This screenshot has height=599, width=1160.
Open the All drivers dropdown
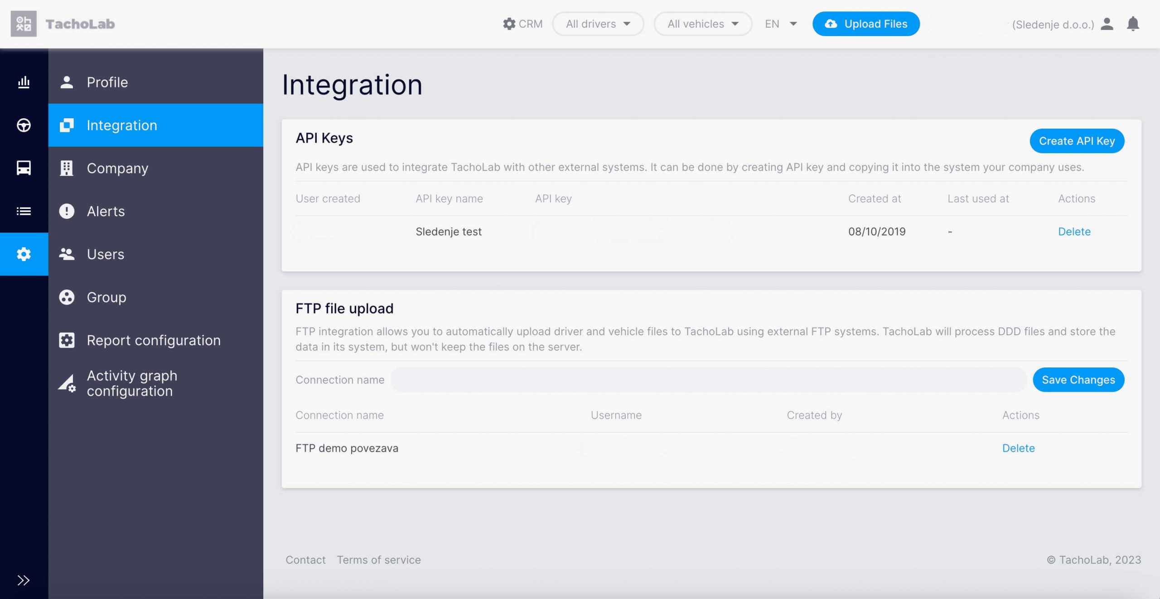pos(598,24)
